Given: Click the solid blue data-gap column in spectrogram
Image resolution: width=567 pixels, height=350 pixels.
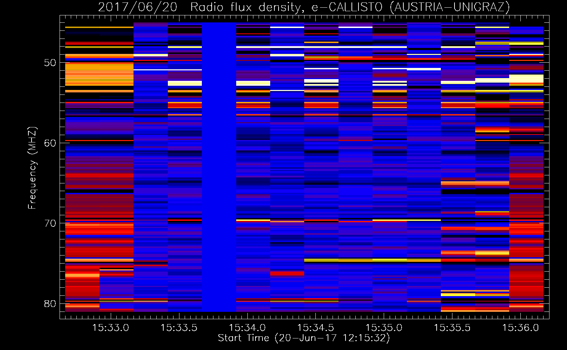Looking at the screenshot, I should 219,167.
